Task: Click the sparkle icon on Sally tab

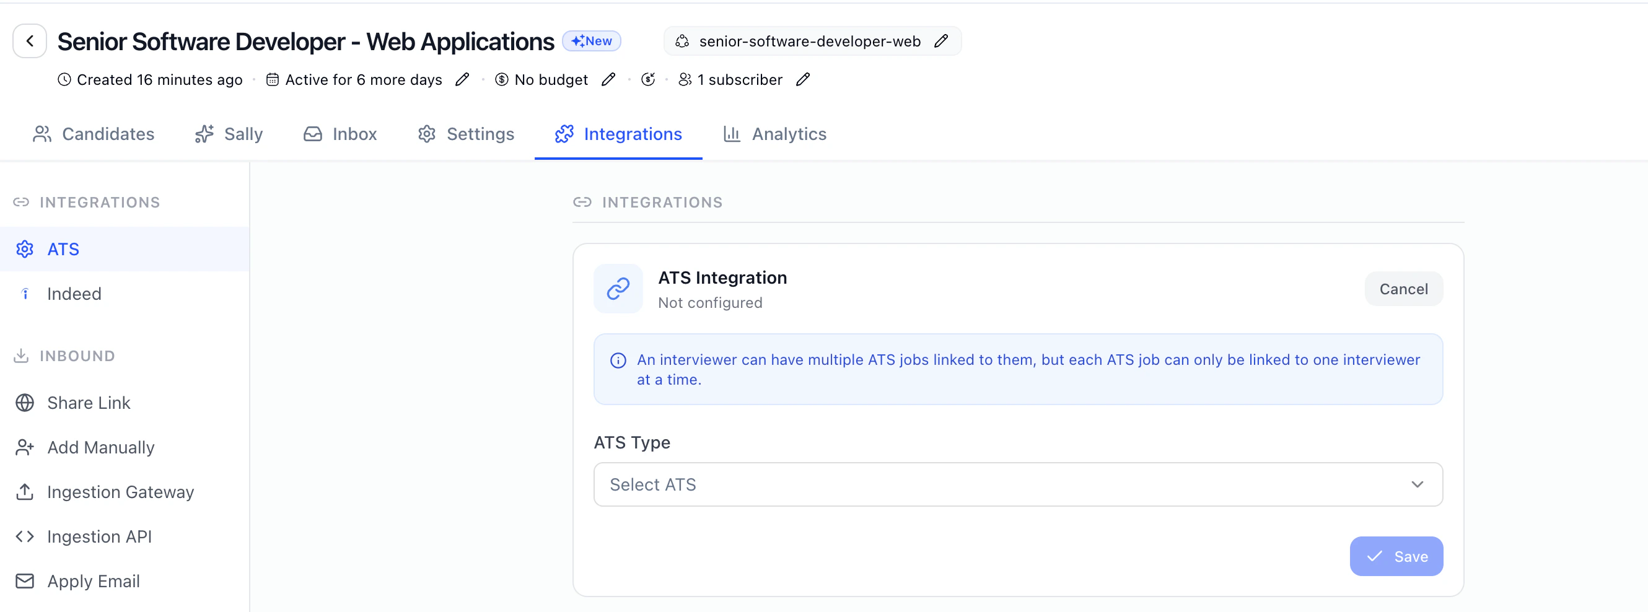Action: click(204, 134)
